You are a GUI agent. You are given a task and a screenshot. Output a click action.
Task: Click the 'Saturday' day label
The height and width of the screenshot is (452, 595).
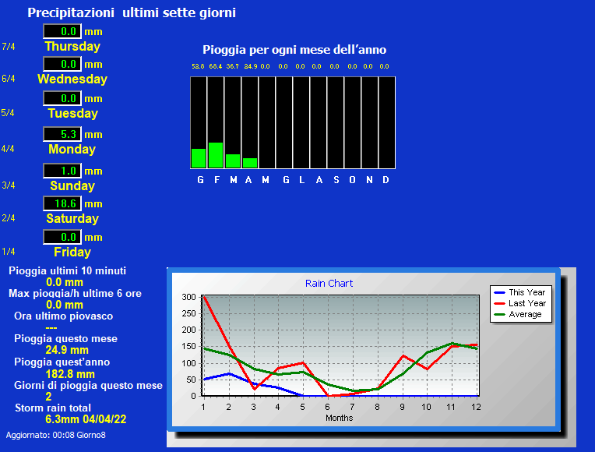(72, 218)
